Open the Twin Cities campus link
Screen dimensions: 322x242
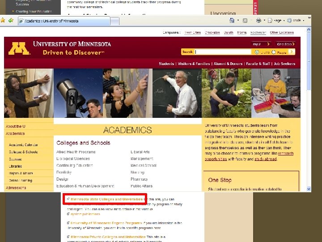tap(192, 33)
